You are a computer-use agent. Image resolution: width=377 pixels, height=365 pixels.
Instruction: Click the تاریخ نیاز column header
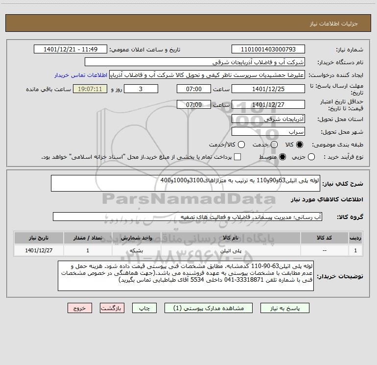tap(39, 238)
